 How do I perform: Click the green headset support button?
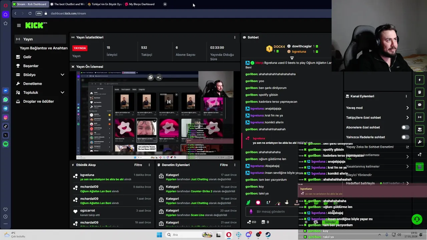[x=417, y=219]
